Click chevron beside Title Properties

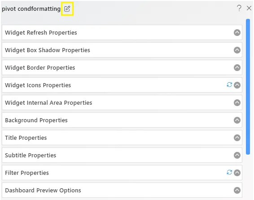coord(237,138)
